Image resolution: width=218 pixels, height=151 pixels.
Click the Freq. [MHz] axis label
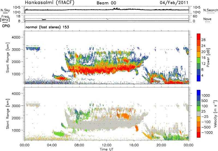[x=5, y=19]
